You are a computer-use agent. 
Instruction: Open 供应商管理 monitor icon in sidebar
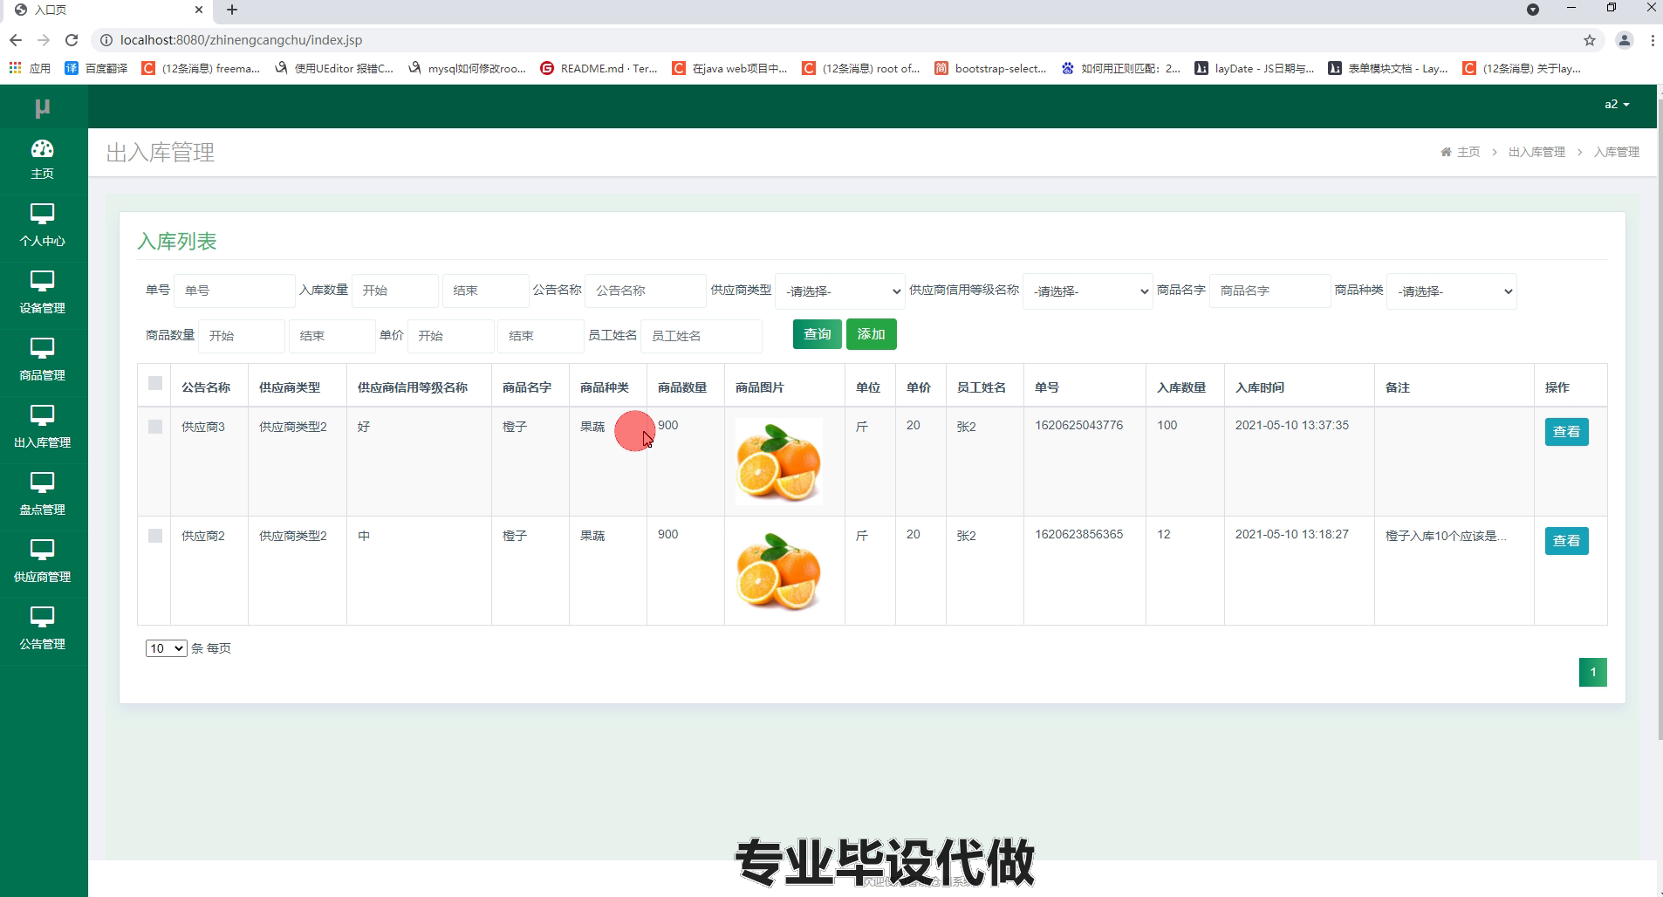click(42, 550)
